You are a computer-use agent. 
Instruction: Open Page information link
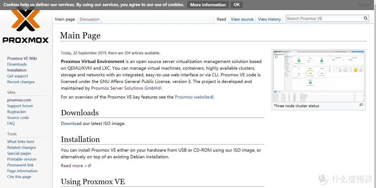[x=22, y=171]
